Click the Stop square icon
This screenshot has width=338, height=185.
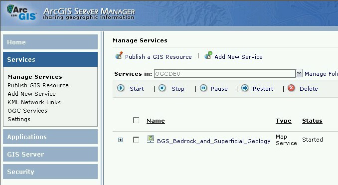point(162,88)
